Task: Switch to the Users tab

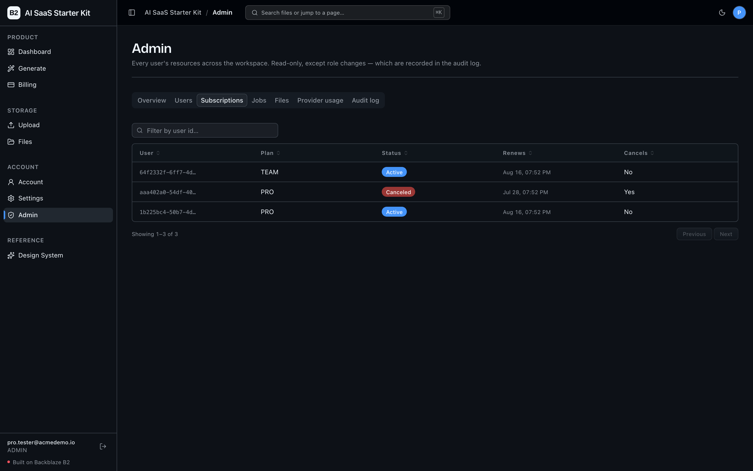Action: [183, 100]
